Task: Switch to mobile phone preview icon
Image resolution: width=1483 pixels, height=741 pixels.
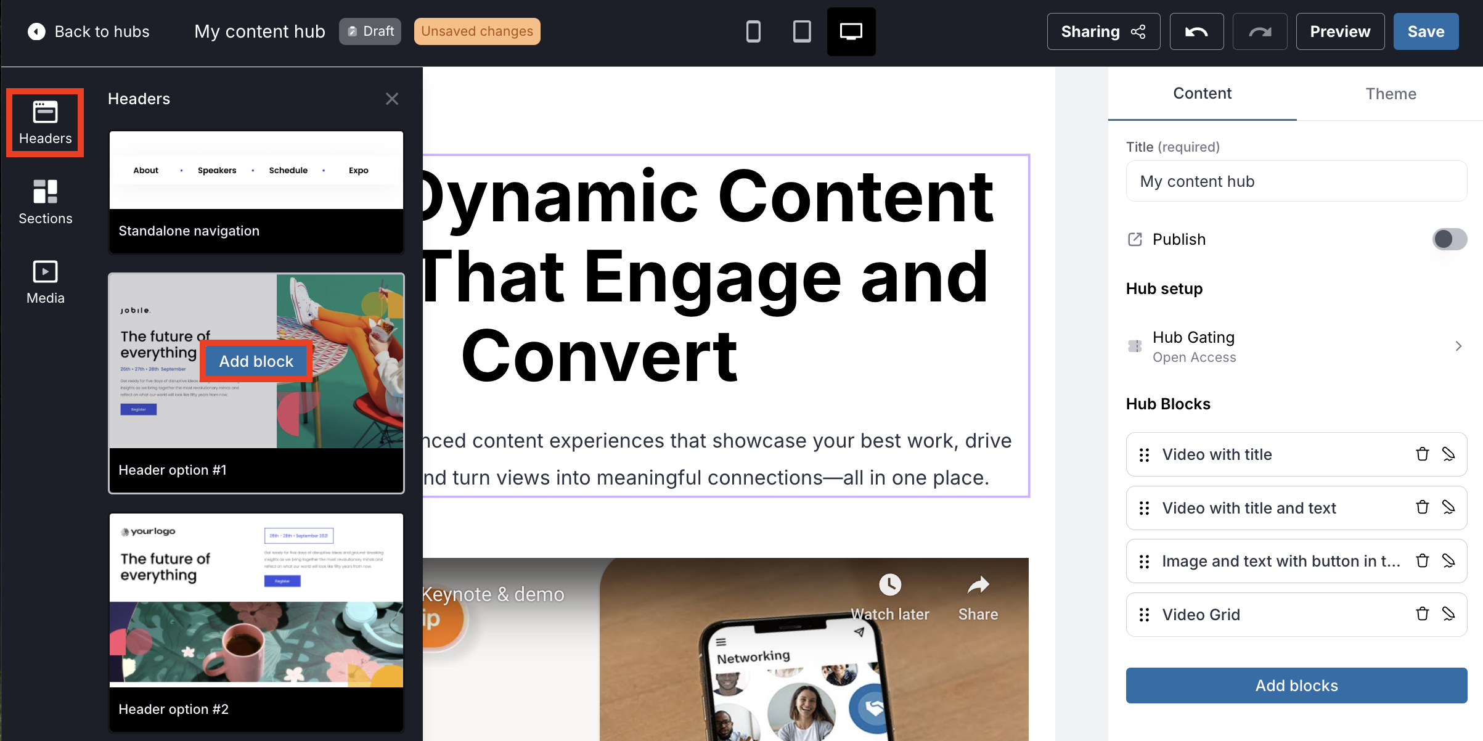Action: pos(753,31)
